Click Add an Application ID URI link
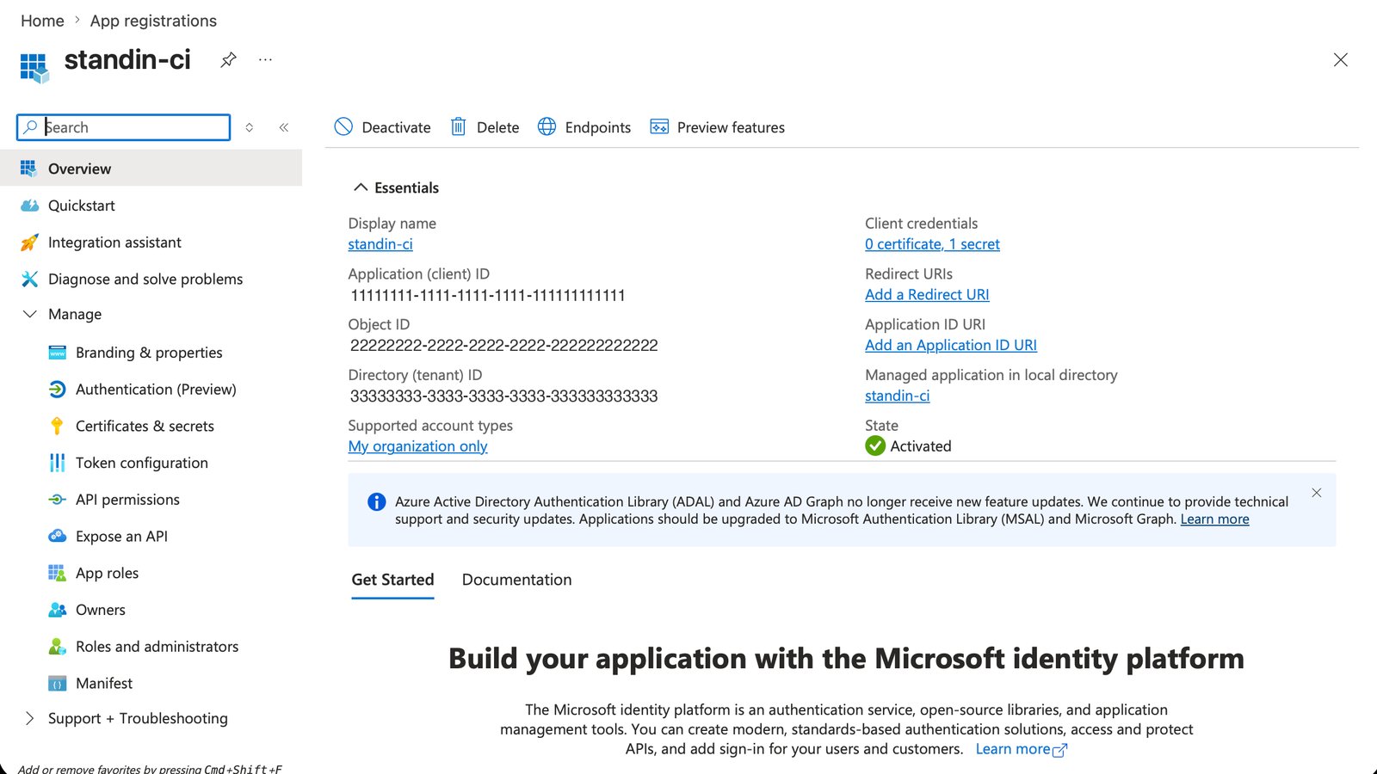Viewport: 1377px width, 774px height. (951, 345)
